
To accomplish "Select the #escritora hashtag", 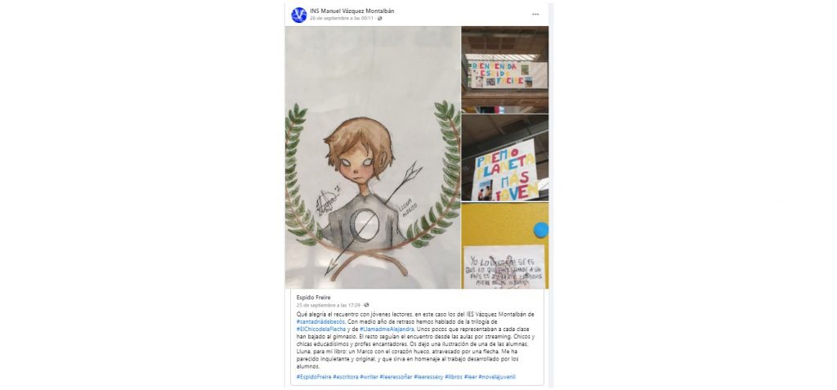I will tap(346, 377).
